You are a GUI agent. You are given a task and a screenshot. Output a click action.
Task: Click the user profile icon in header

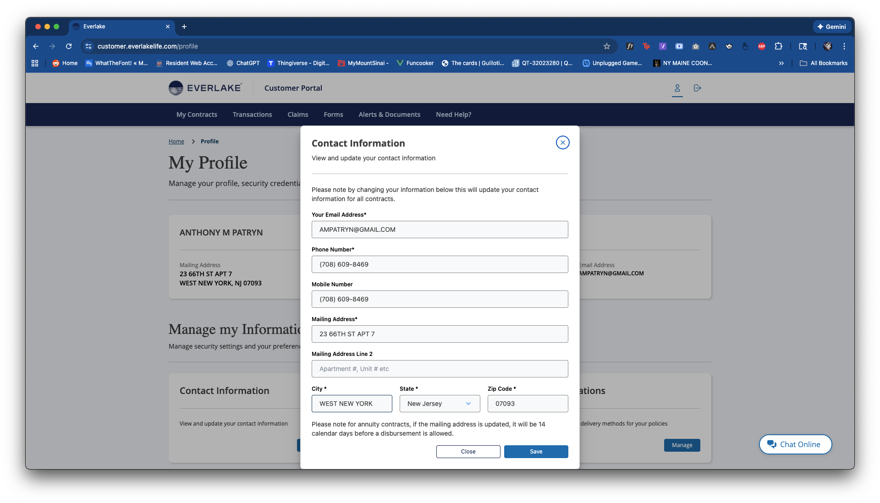pos(677,88)
